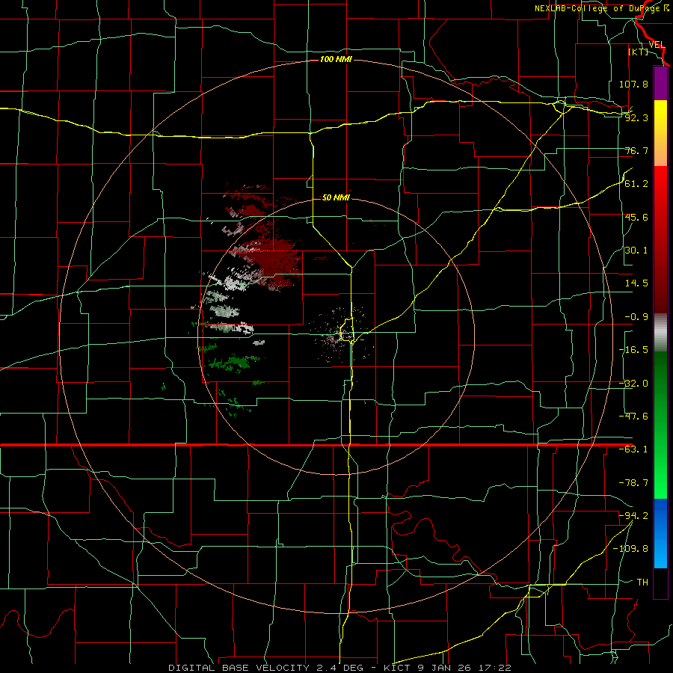Viewport: 673px width, 673px height.
Task: Click the -63.1 velocity scale value
Action: pyautogui.click(x=633, y=449)
